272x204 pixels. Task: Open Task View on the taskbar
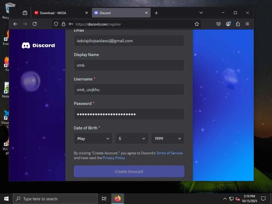tap(104, 199)
